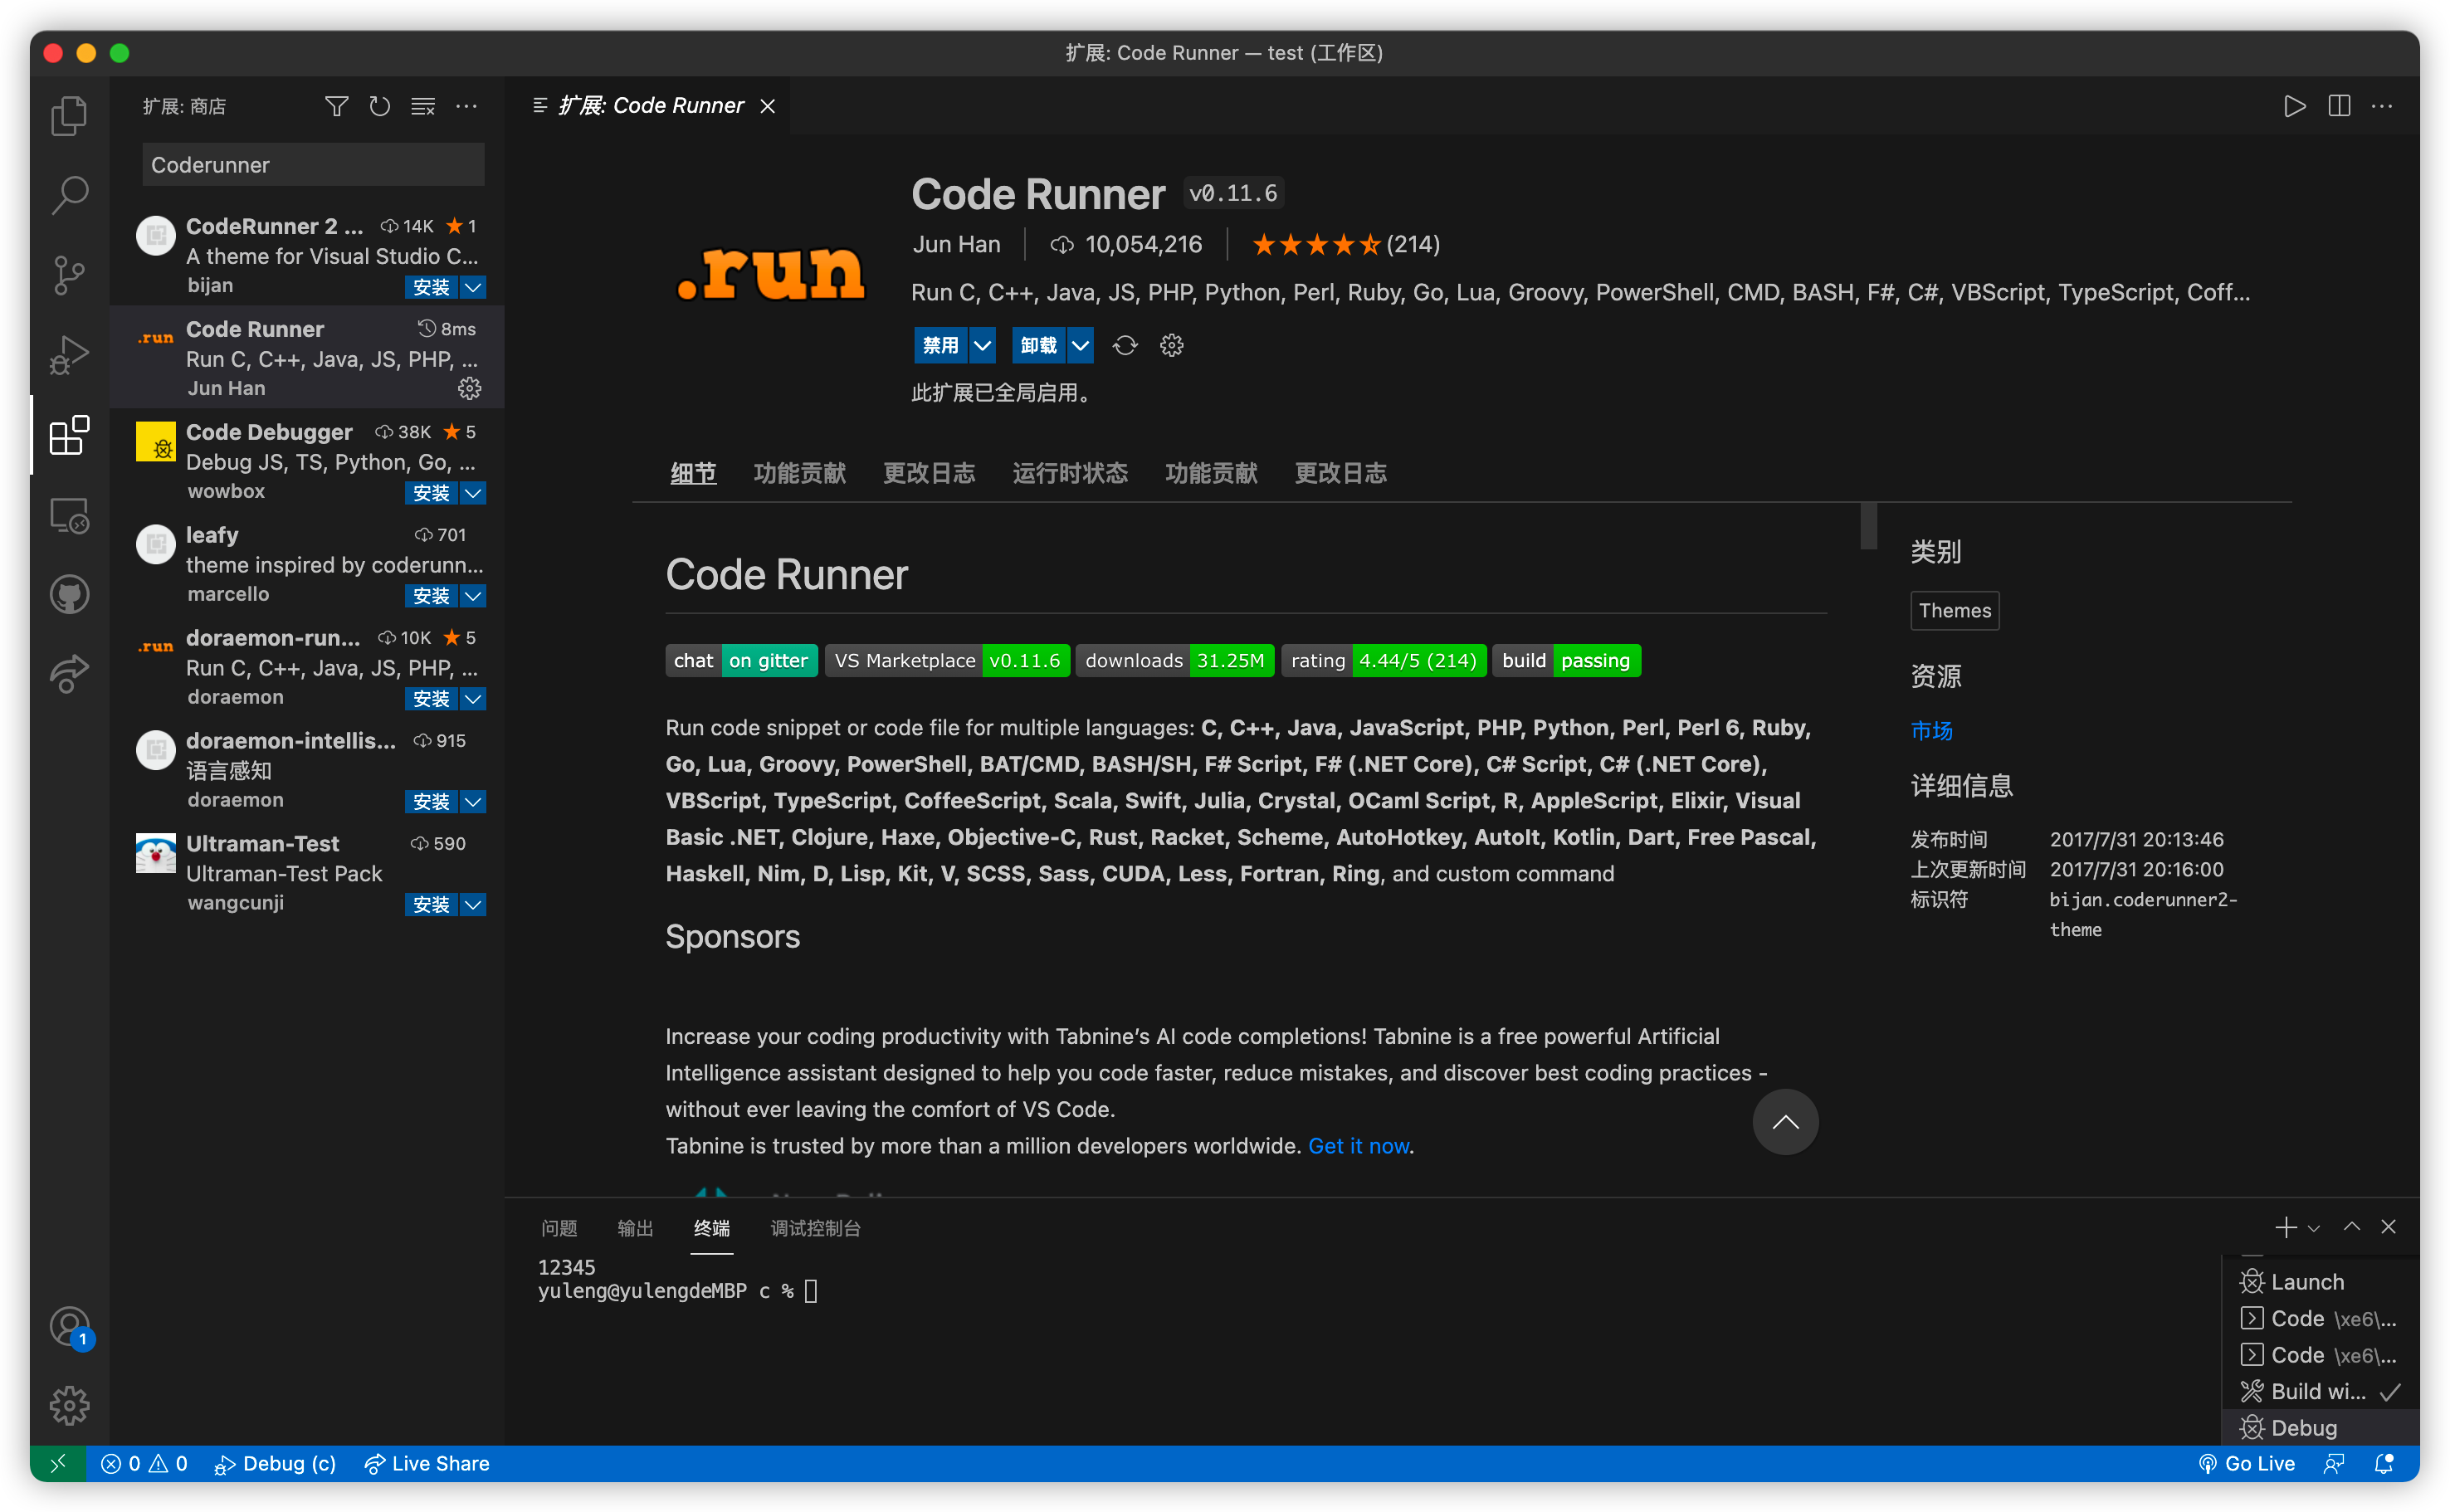Open the 输出 output panel tab

point(635,1228)
